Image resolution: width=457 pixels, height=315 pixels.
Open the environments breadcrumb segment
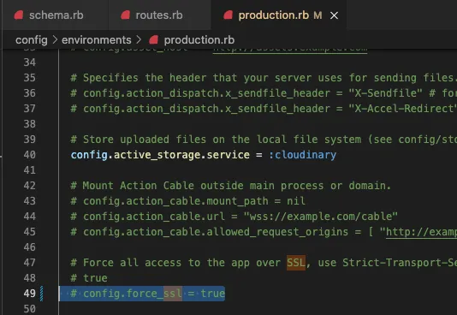[97, 40]
